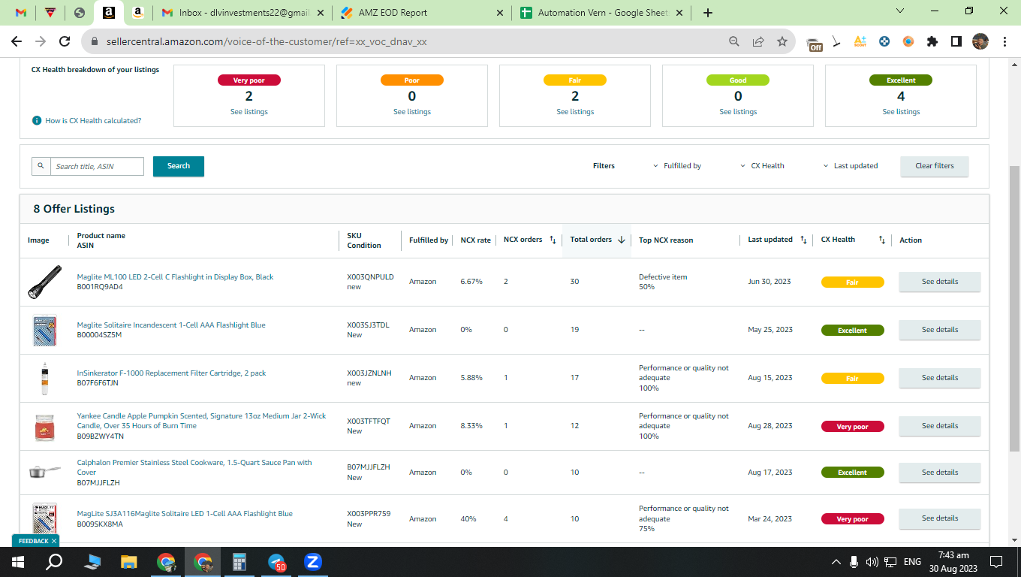See details for Calphalon sauce pan
This screenshot has height=577, width=1021.
pyautogui.click(x=939, y=473)
